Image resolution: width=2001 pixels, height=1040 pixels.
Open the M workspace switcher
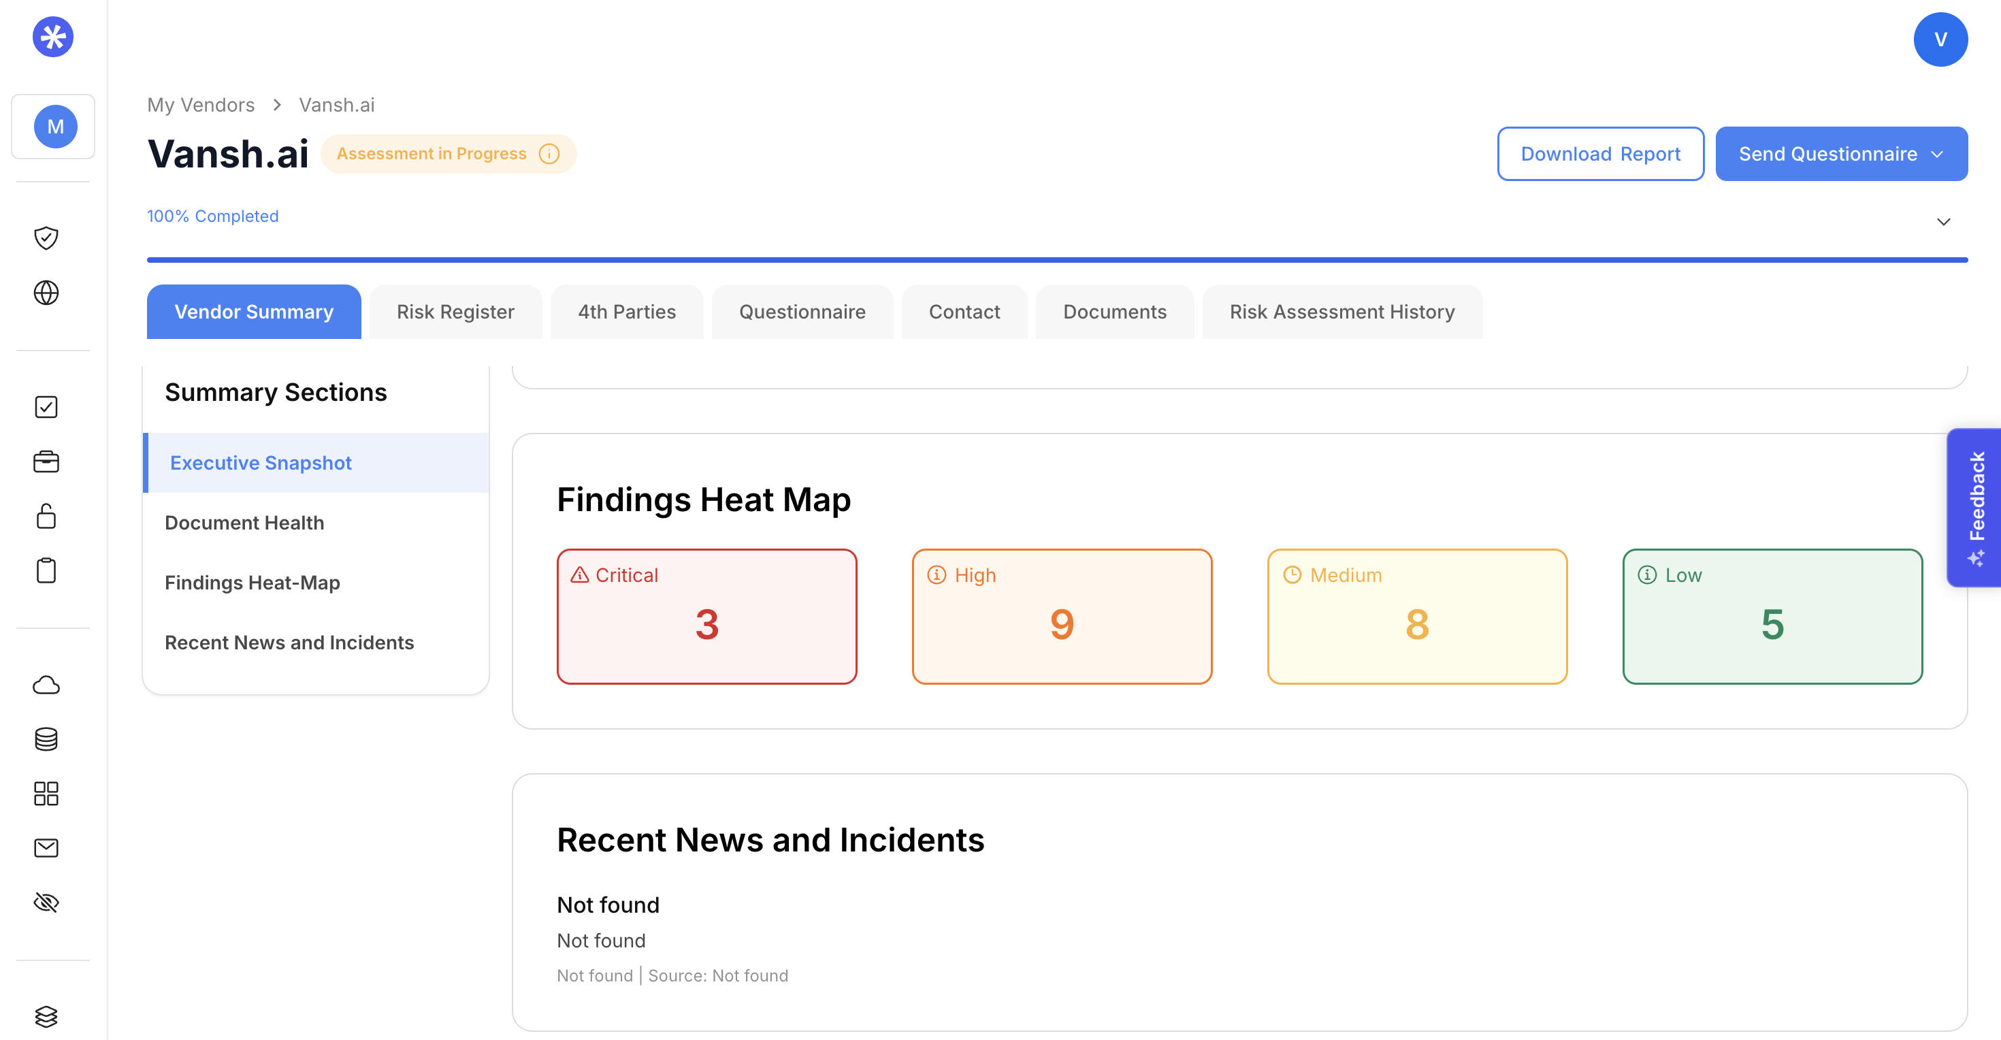54,127
